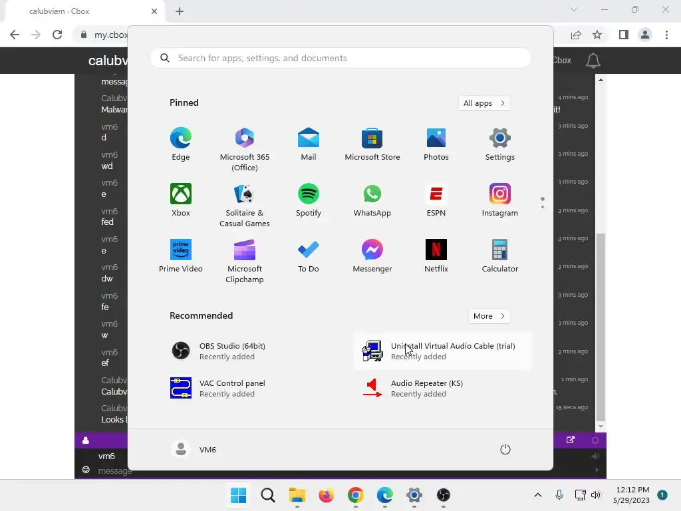Open the Edge pinned app
The image size is (681, 511).
pyautogui.click(x=181, y=144)
